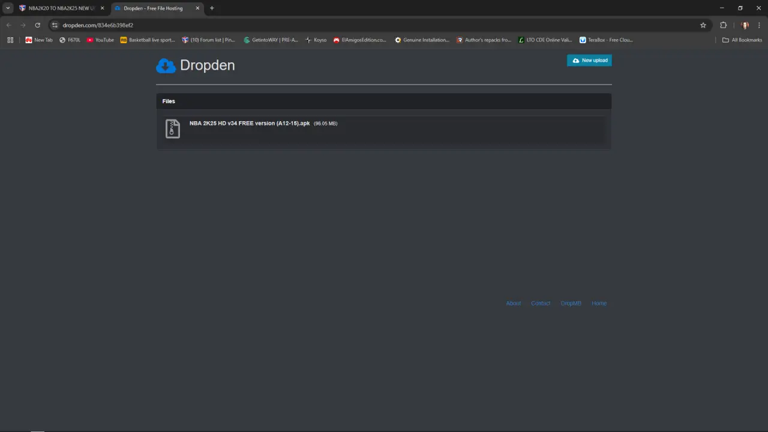
Task: Open the All Bookmarks folder
Action: click(x=742, y=40)
